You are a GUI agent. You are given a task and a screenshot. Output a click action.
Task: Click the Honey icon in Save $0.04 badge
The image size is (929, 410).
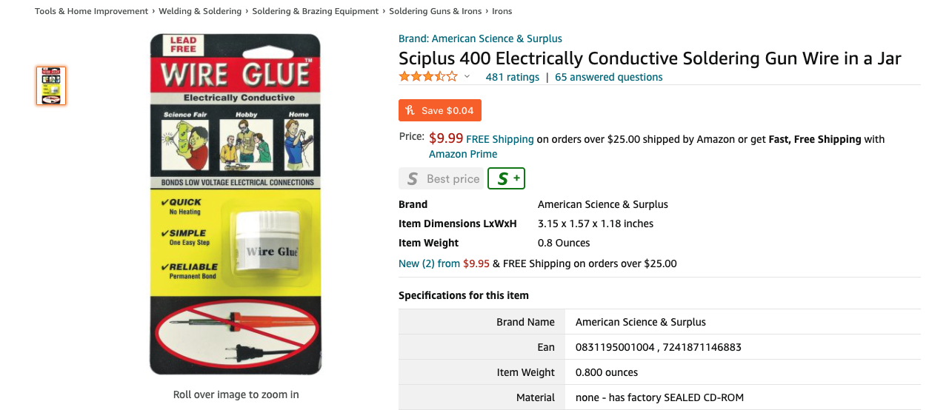[410, 110]
